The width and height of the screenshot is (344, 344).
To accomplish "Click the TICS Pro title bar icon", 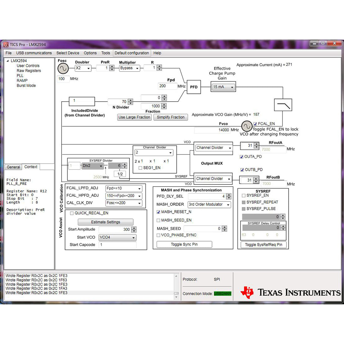I will (x=6, y=44).
